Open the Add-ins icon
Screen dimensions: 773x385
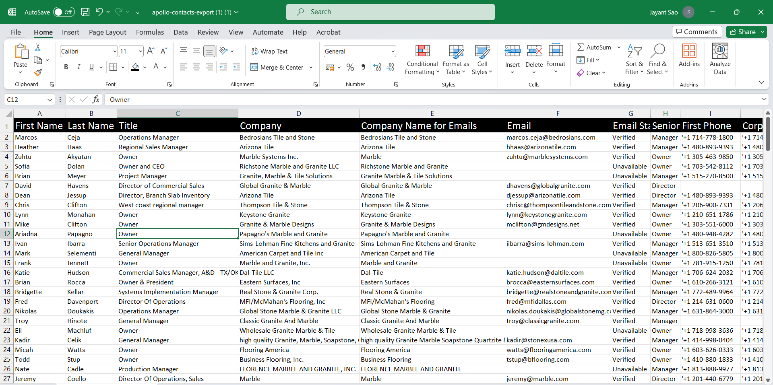[689, 51]
